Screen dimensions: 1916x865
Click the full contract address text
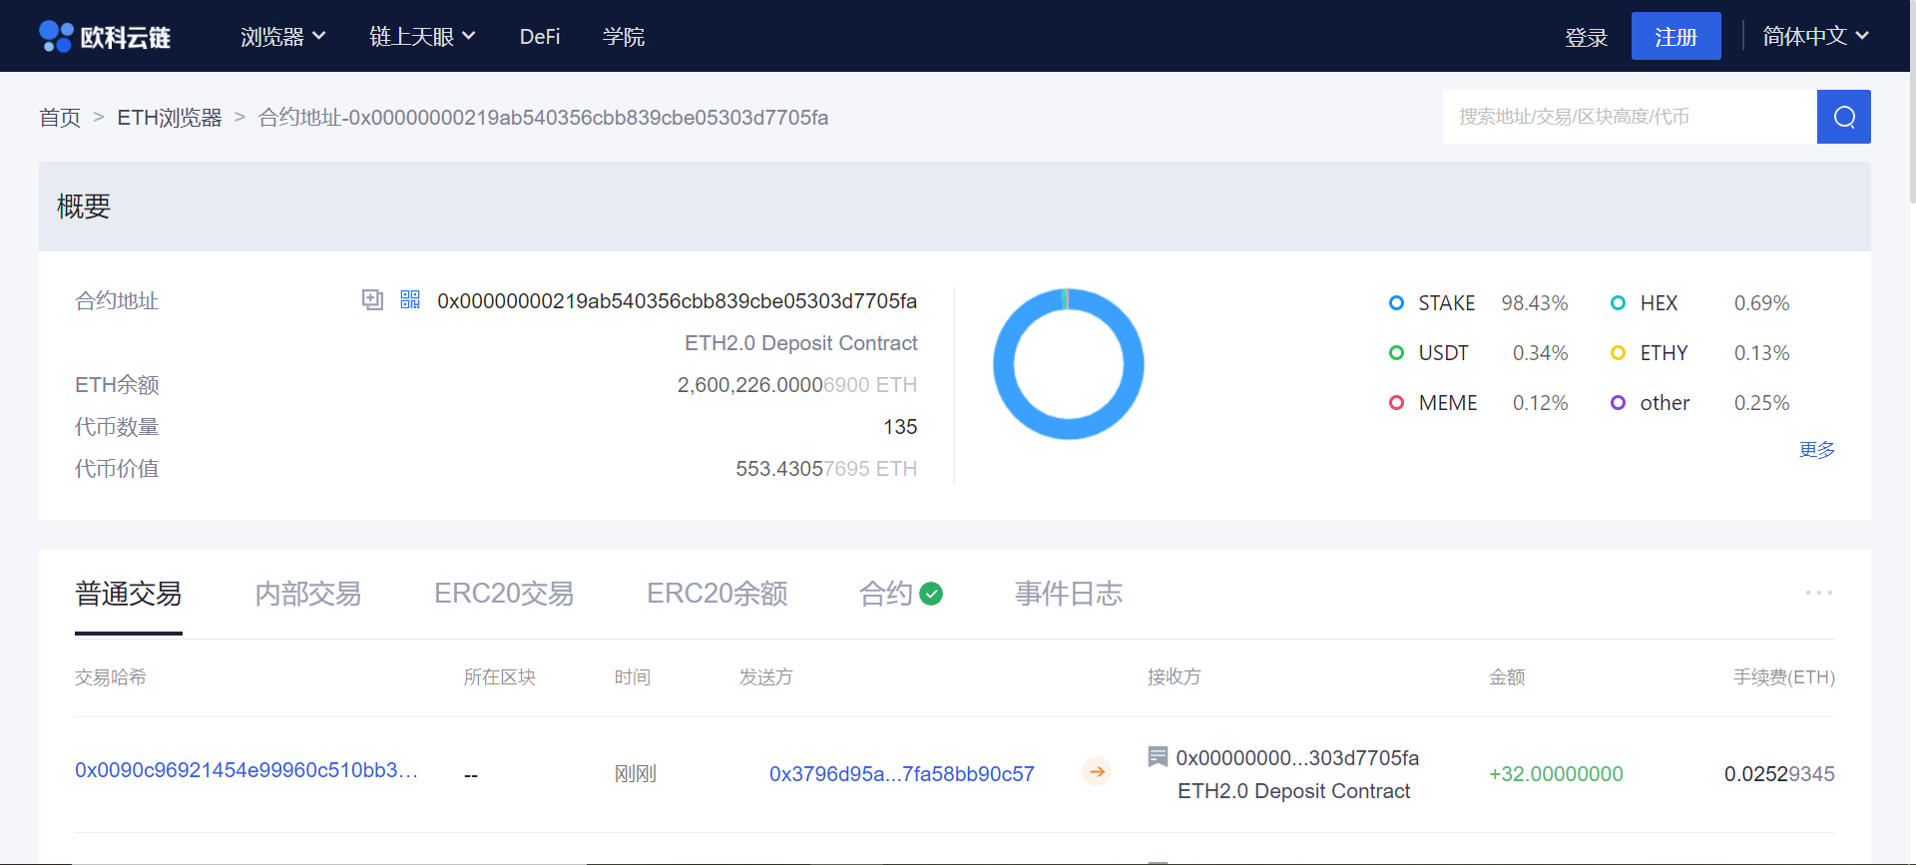pos(678,301)
